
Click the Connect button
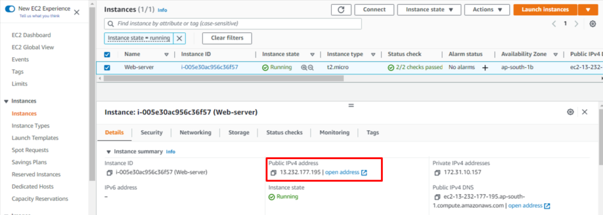[374, 9]
